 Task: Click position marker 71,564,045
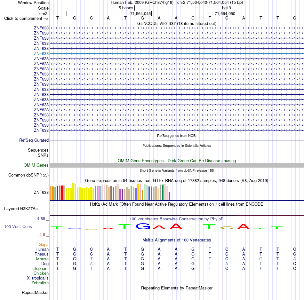[140, 13]
